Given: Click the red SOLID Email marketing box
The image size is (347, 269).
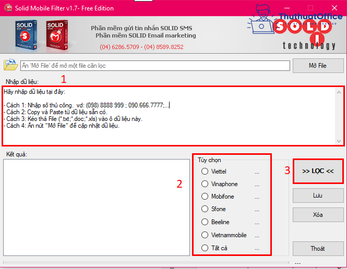Looking at the screenshot, I should pos(58,35).
